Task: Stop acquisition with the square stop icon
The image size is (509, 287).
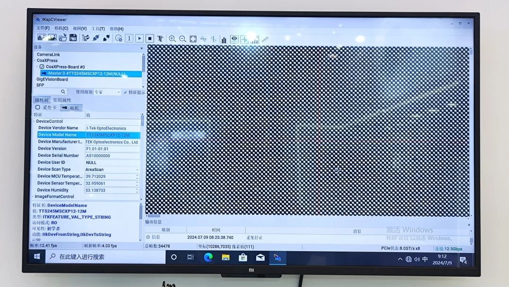Action: pos(150,39)
